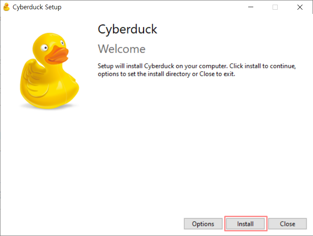Open the Options button for install directory
The height and width of the screenshot is (236, 313).
coord(203,224)
